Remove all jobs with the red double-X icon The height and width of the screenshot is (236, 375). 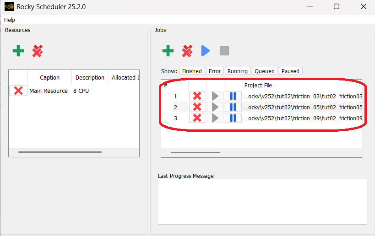187,51
